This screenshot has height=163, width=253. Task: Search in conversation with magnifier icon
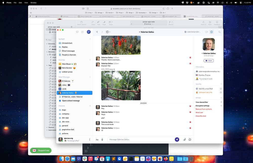pyautogui.click(x=220, y=32)
